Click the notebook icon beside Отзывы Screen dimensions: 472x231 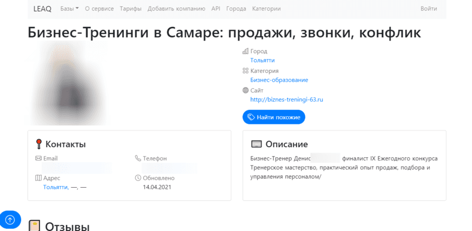click(x=34, y=226)
